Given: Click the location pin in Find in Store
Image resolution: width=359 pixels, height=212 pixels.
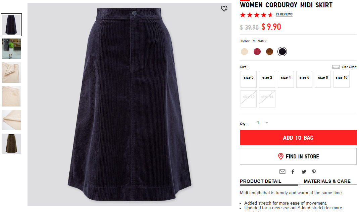Looking at the screenshot, I should click(281, 156).
